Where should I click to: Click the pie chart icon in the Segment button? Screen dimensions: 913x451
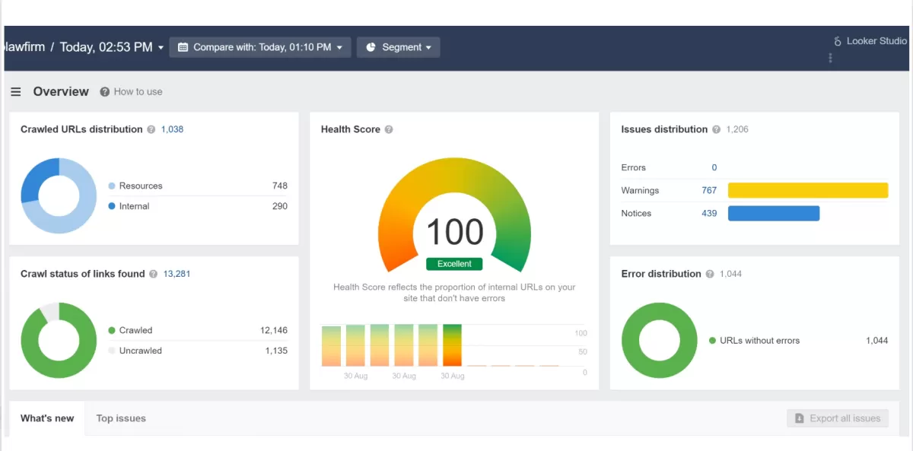click(371, 47)
